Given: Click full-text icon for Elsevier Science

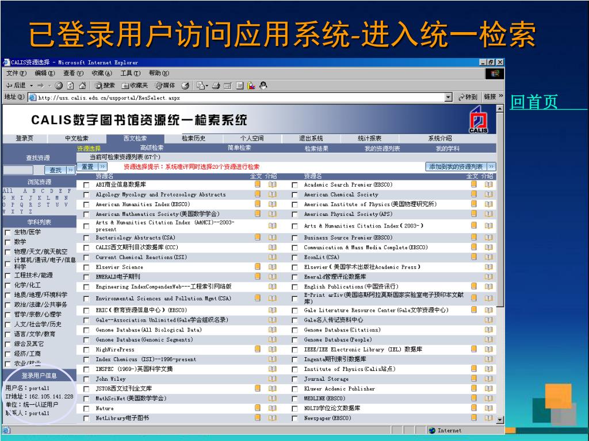Looking at the screenshot, I should pyautogui.click(x=258, y=266).
